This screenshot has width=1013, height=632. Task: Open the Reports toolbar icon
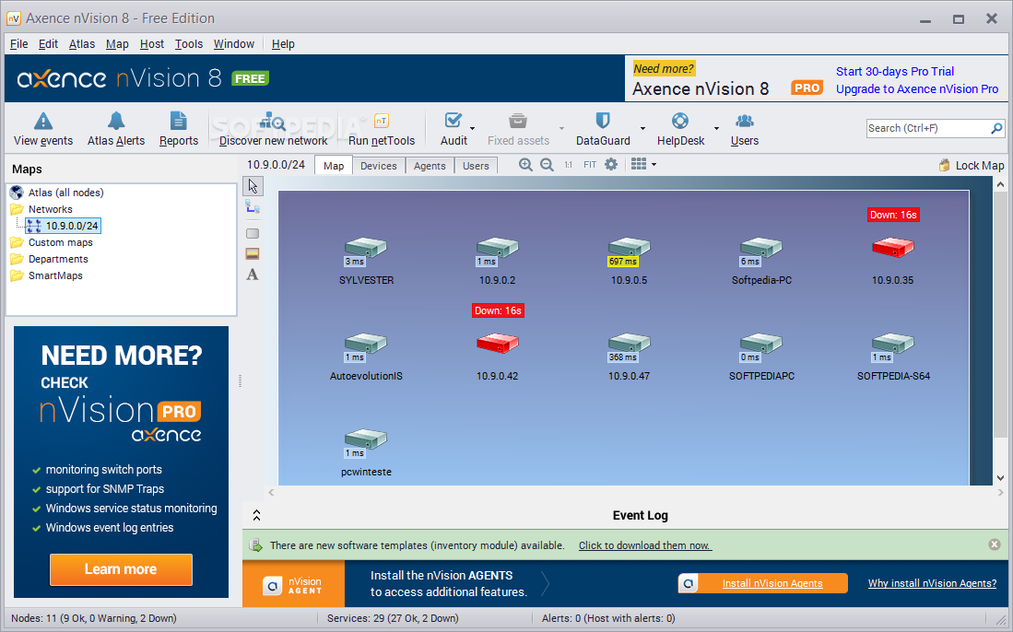(x=178, y=121)
